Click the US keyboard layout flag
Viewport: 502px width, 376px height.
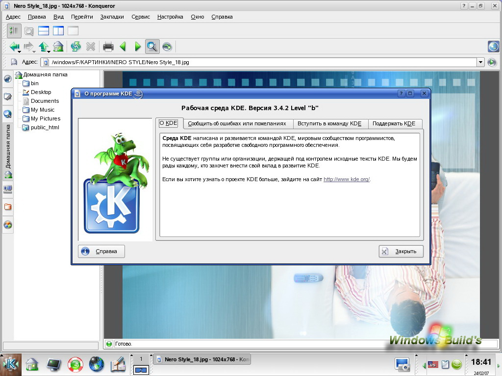coord(433,364)
